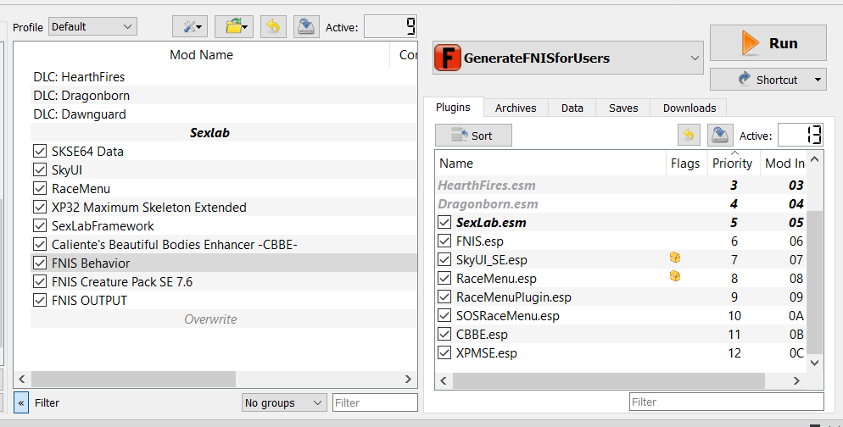Switch to the Archives tab
Screen dimensions: 843x427
516,108
